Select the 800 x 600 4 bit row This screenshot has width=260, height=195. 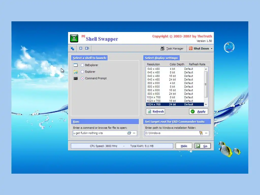click(x=175, y=83)
